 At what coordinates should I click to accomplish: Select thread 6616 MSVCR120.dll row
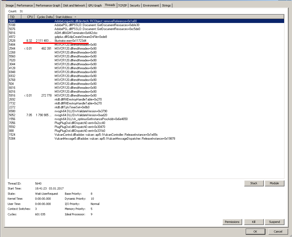click(x=146, y=87)
